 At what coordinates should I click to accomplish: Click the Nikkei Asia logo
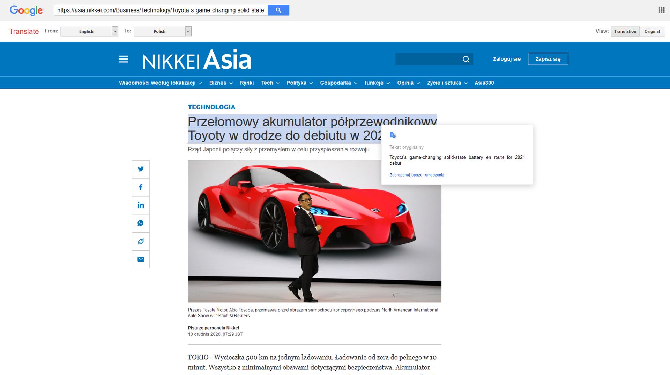pyautogui.click(x=197, y=60)
